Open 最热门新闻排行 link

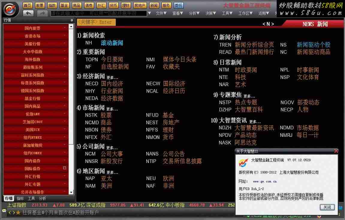click(254, 52)
